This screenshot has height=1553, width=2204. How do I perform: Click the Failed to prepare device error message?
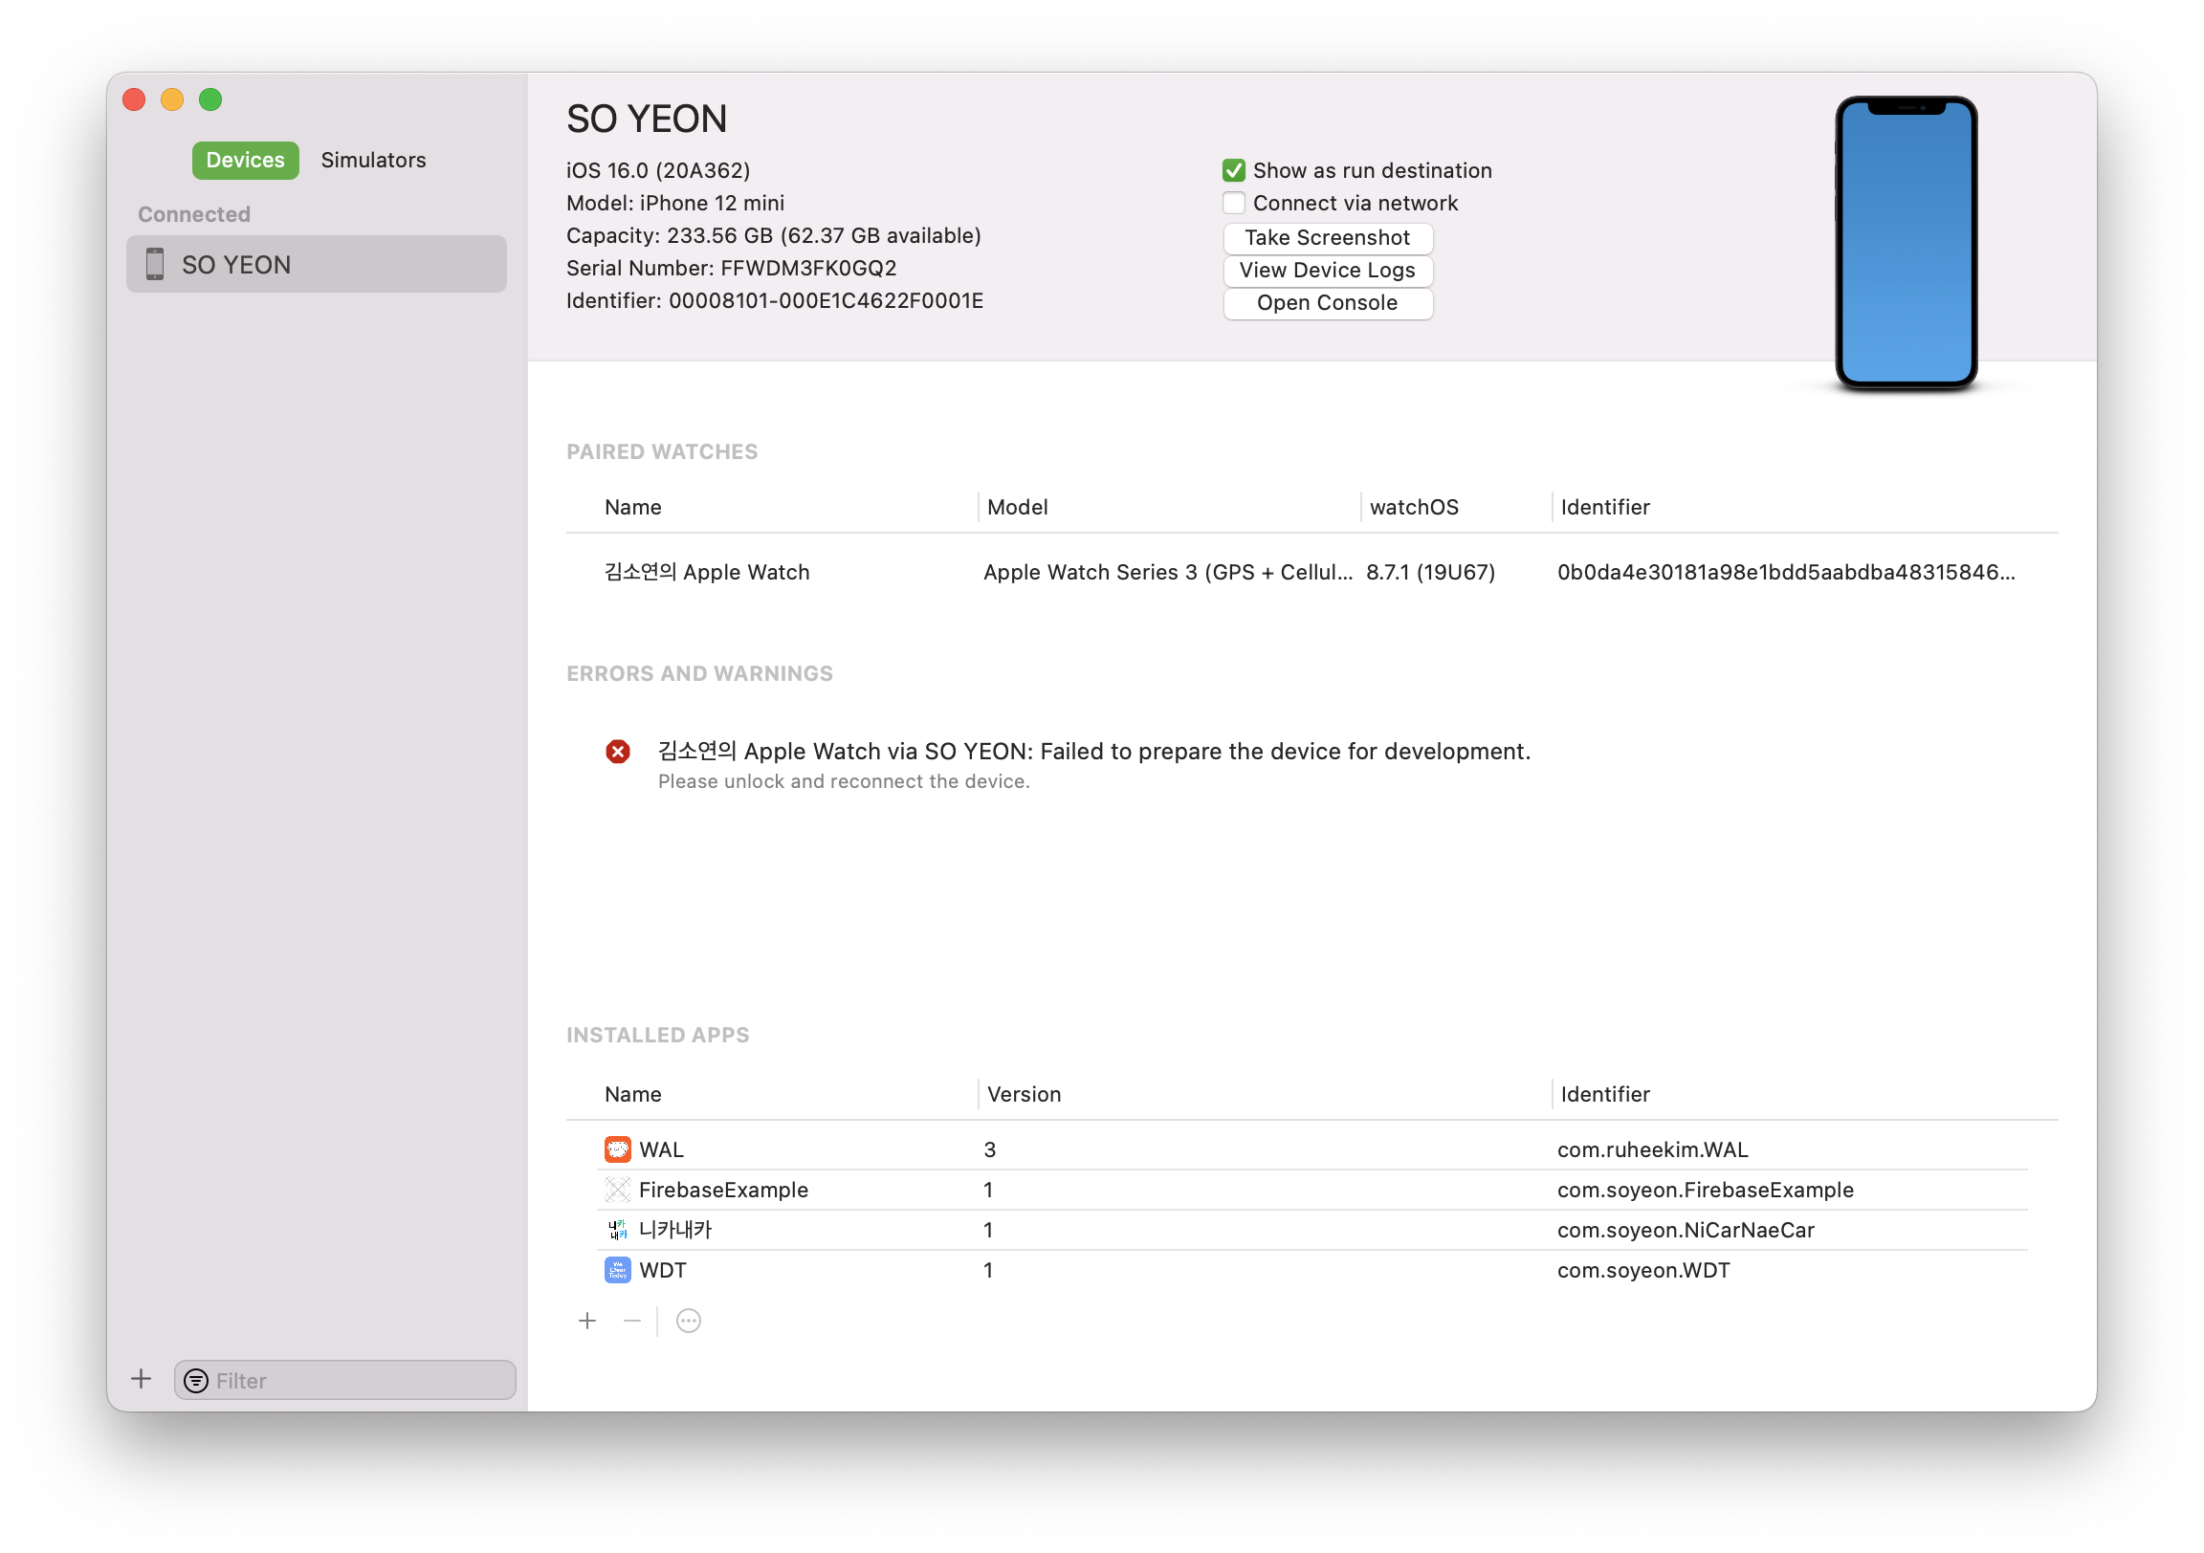tap(1093, 751)
